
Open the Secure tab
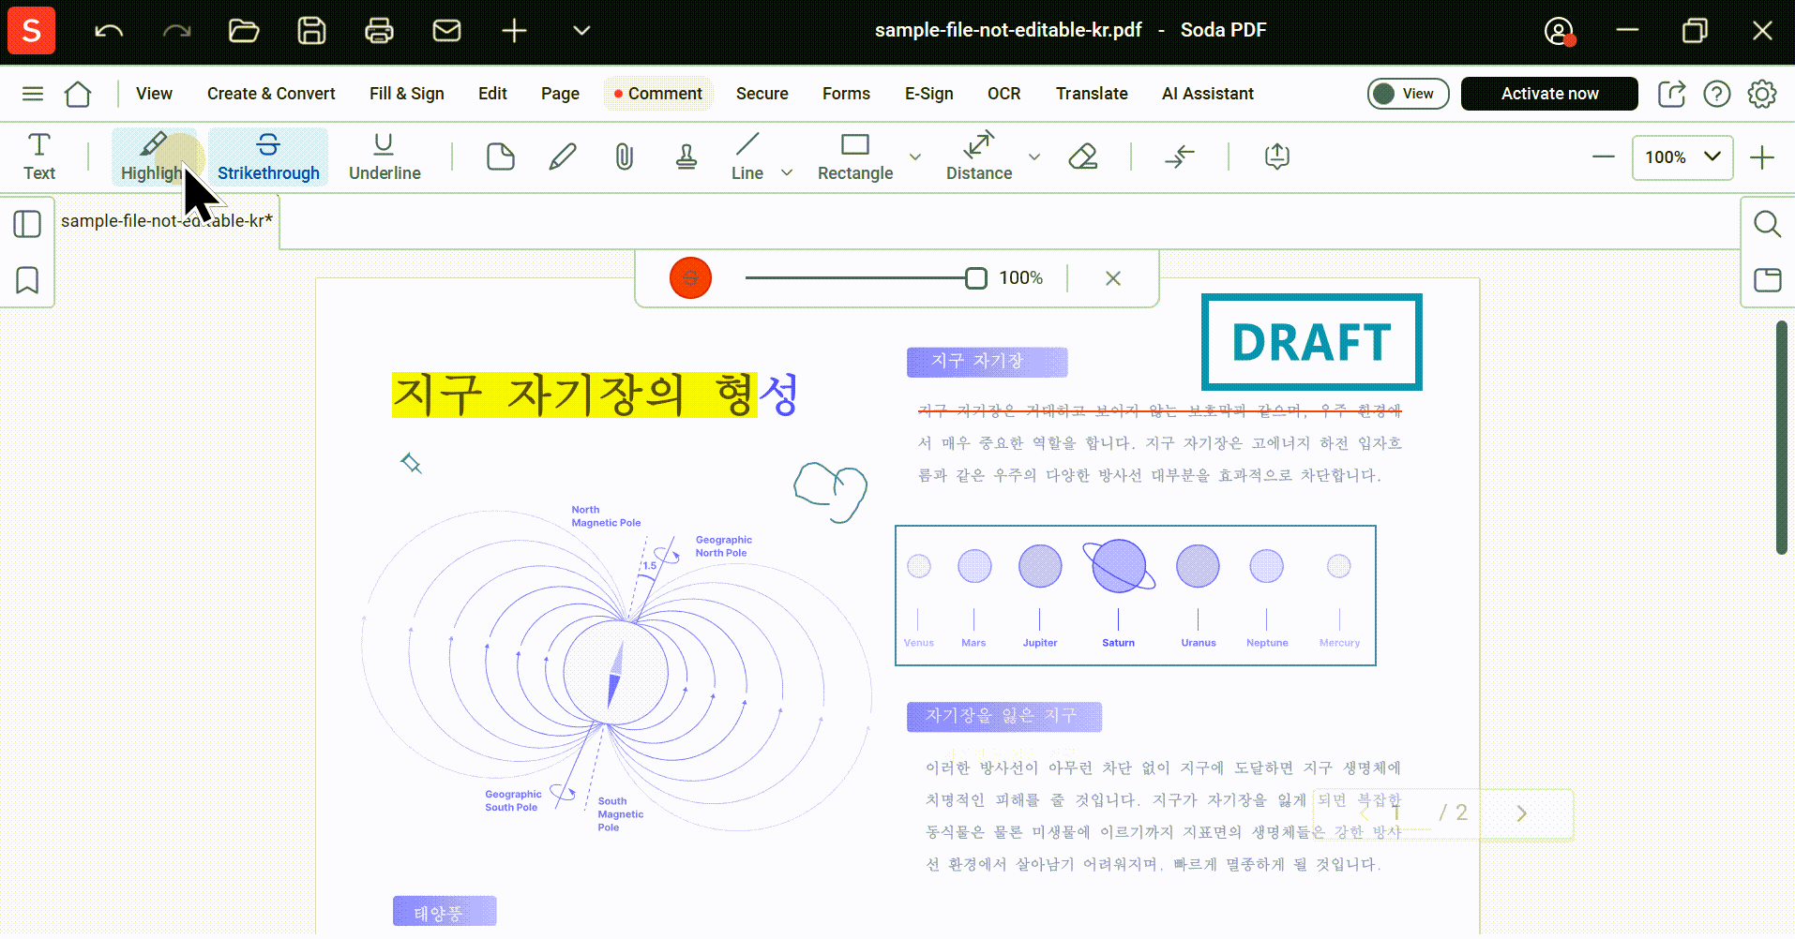pos(762,94)
